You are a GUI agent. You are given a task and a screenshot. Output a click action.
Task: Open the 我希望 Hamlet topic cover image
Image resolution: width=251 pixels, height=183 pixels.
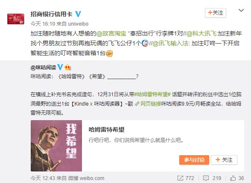point(56,146)
